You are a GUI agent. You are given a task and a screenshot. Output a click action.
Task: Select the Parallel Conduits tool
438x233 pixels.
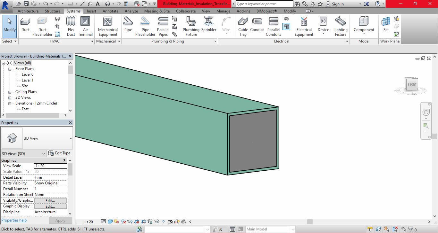coord(274,27)
